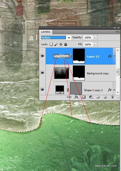Open the Multiply blend mode dropdown
The image size is (121, 171).
point(69,38)
